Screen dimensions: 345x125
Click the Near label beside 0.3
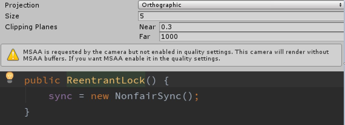[x=147, y=27]
